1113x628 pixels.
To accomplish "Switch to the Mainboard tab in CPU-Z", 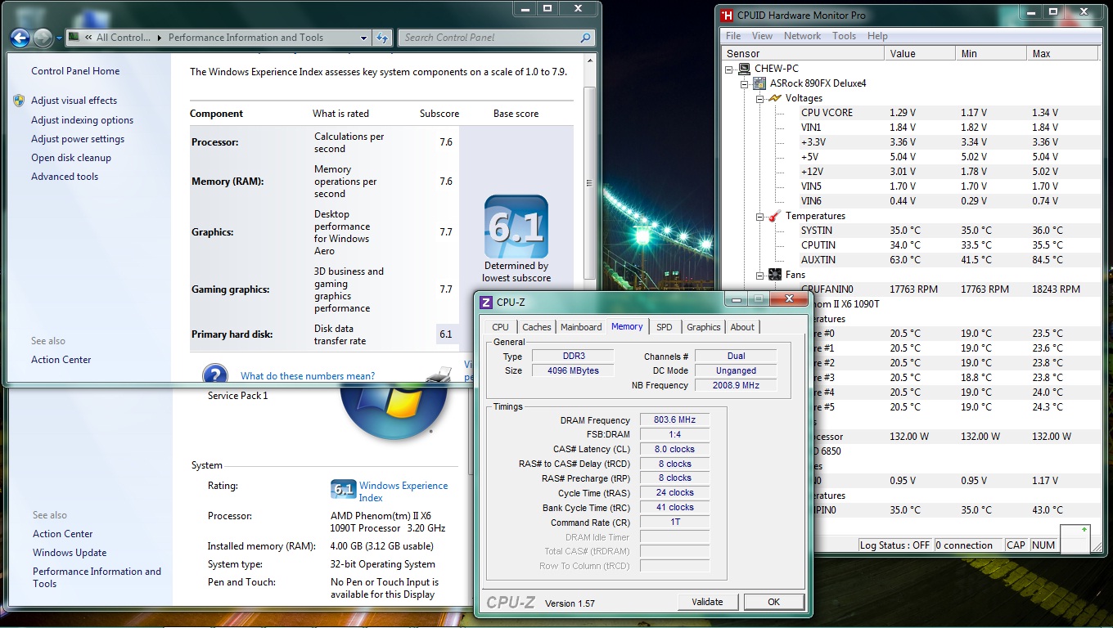I will pos(581,327).
